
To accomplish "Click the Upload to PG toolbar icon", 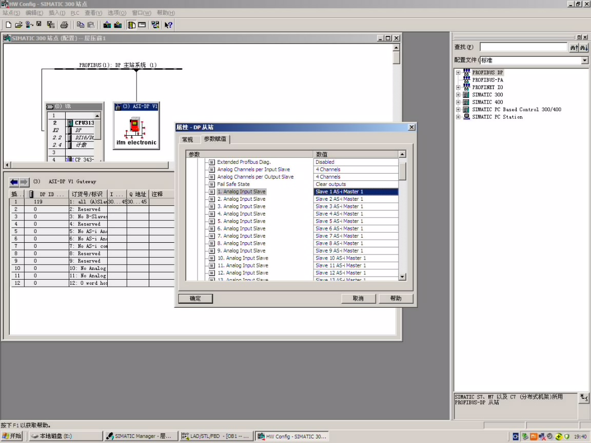I will click(x=118, y=25).
